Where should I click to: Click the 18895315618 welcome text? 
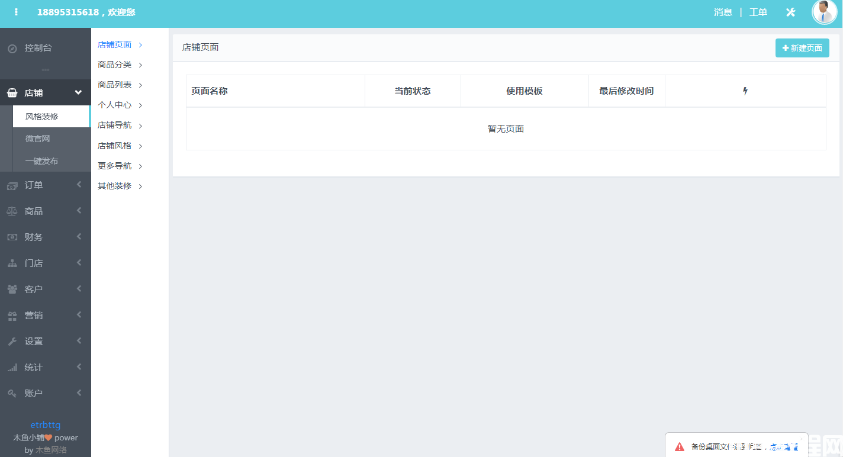tap(86, 12)
